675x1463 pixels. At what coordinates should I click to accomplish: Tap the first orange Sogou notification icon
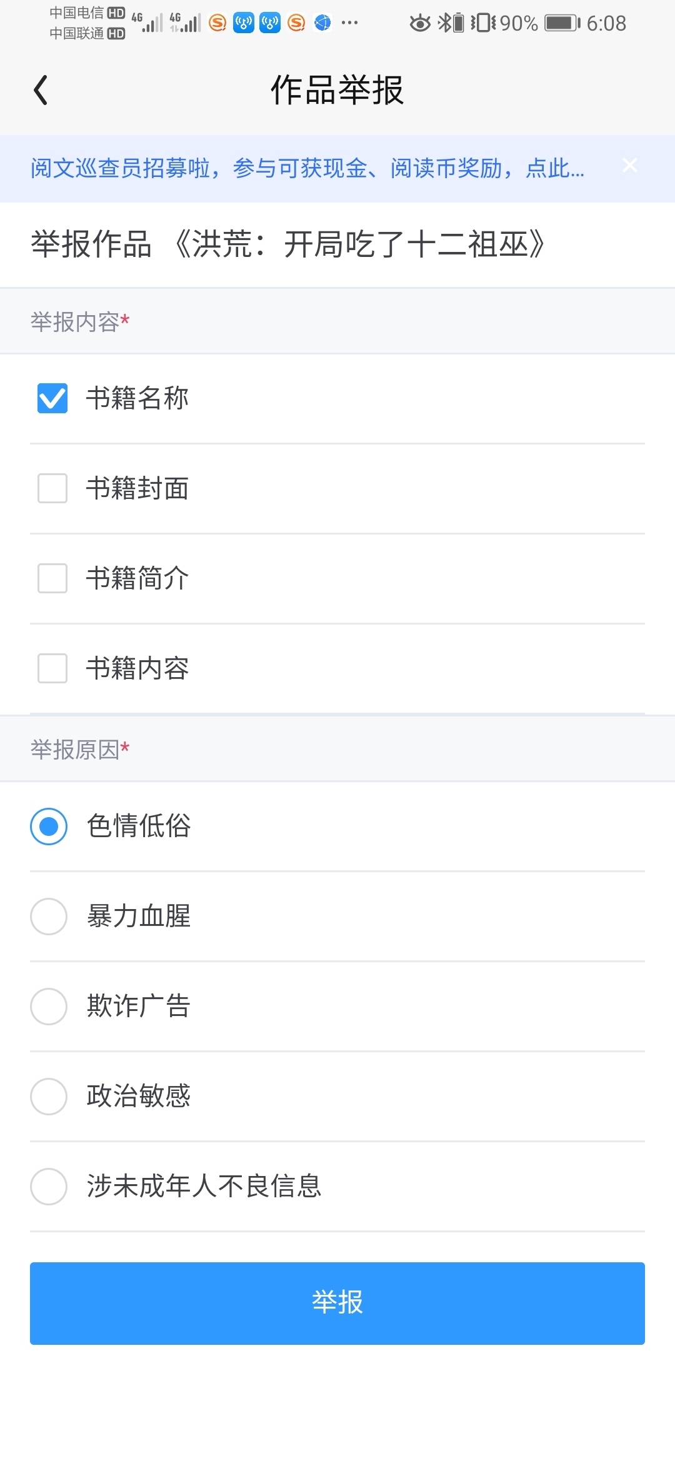pos(217,23)
